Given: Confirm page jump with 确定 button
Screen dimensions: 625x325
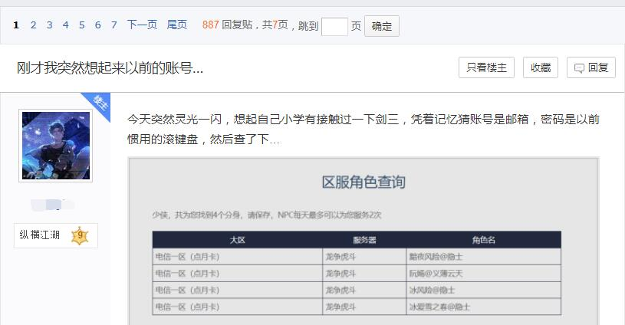Looking at the screenshot, I should click(x=382, y=26).
